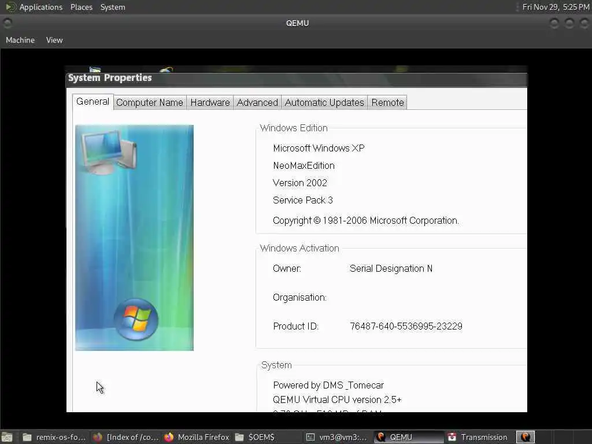Switch to vm3@vm3 terminal taskbar window
The height and width of the screenshot is (444, 592).
pyautogui.click(x=336, y=437)
